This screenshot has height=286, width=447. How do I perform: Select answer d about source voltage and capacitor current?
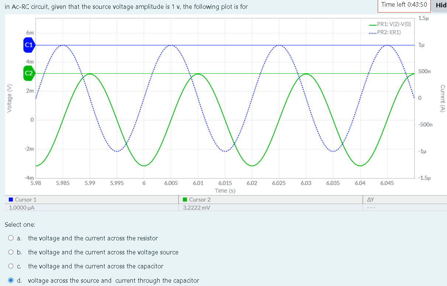click(11, 280)
